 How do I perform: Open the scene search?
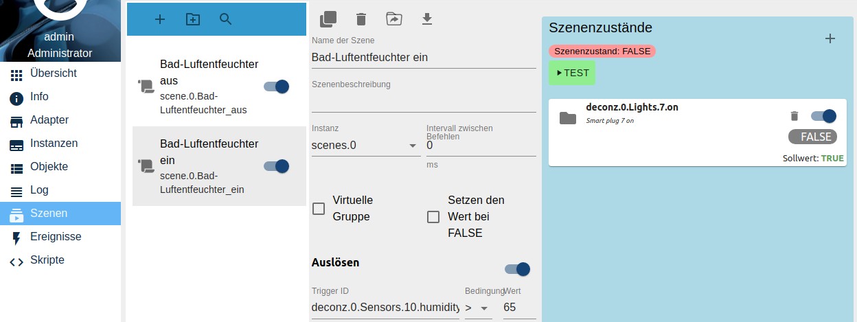point(226,19)
